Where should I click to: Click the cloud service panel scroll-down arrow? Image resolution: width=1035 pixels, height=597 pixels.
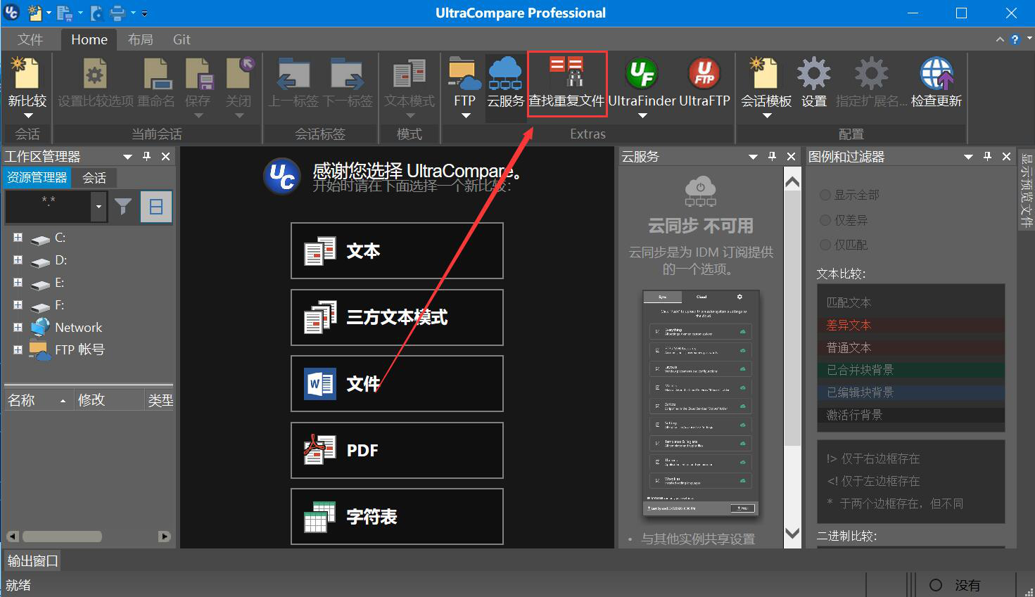coord(792,533)
